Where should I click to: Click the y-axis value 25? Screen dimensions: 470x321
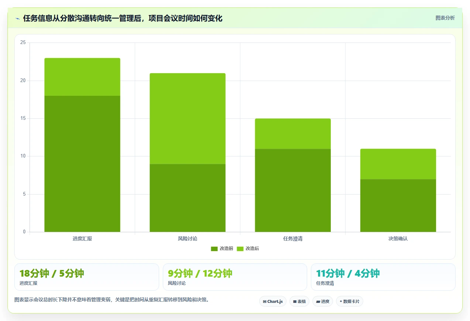23,43
